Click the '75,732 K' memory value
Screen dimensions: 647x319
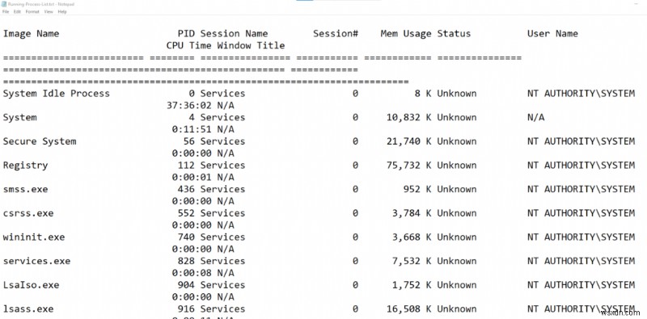point(409,166)
